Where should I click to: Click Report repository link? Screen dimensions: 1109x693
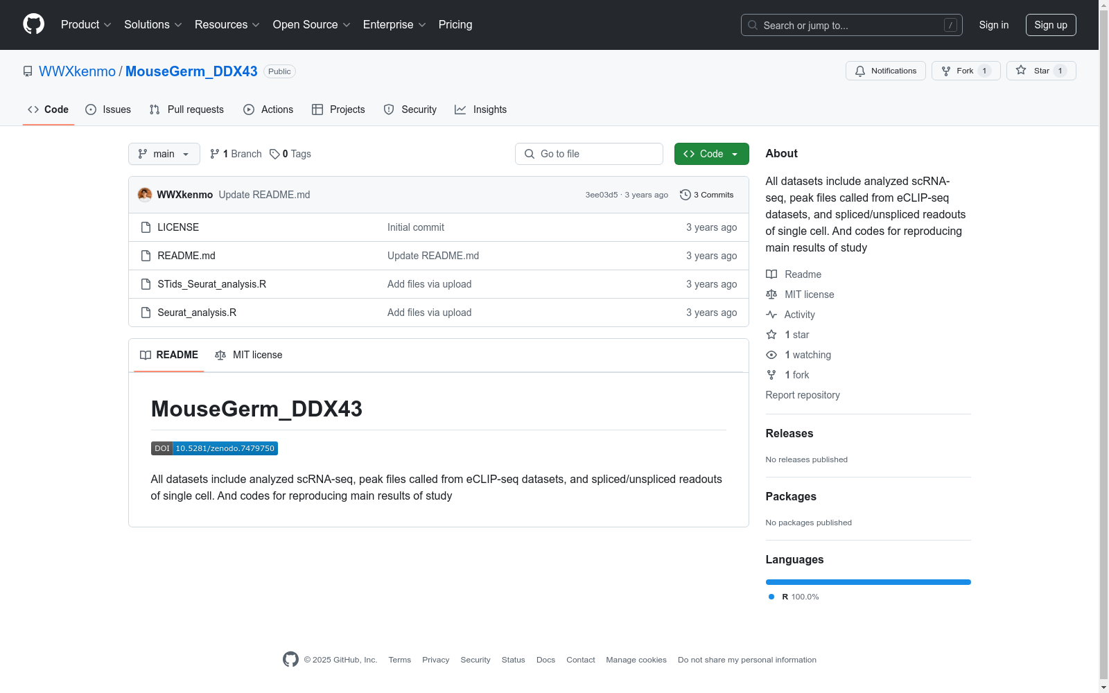pos(803,395)
